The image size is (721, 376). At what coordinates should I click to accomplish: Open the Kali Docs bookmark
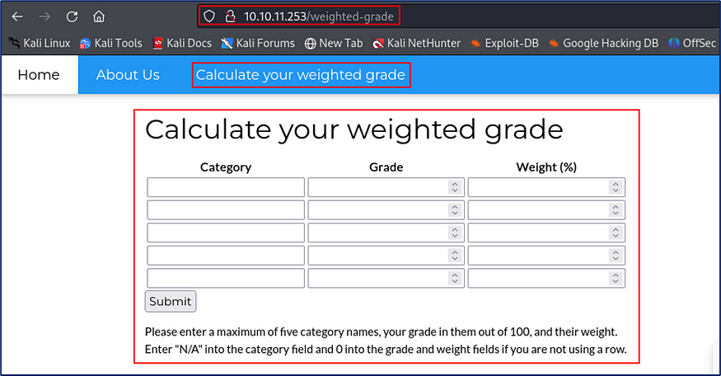point(182,43)
